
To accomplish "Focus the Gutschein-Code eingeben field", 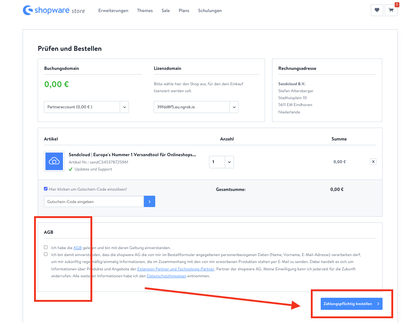I will coord(94,201).
